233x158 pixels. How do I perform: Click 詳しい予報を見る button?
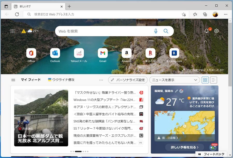tap(185, 147)
